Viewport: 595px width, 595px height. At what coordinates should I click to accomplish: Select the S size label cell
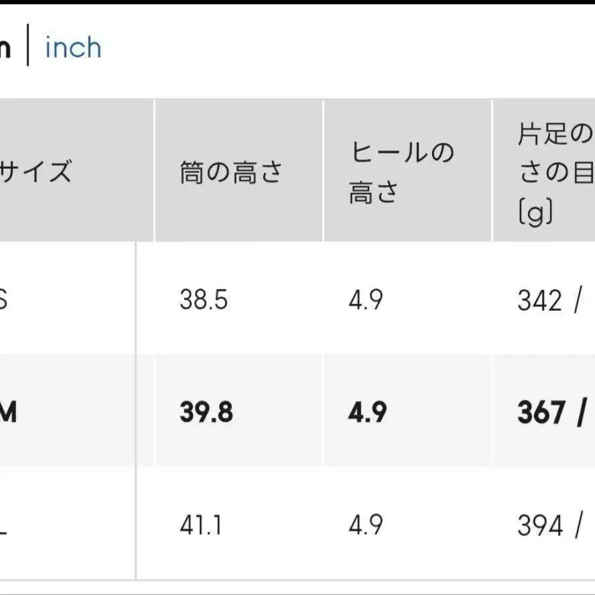(x=4, y=300)
